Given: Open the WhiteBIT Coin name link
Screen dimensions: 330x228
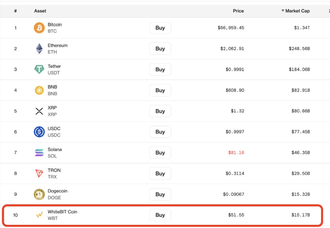Looking at the screenshot, I should 63,212.
